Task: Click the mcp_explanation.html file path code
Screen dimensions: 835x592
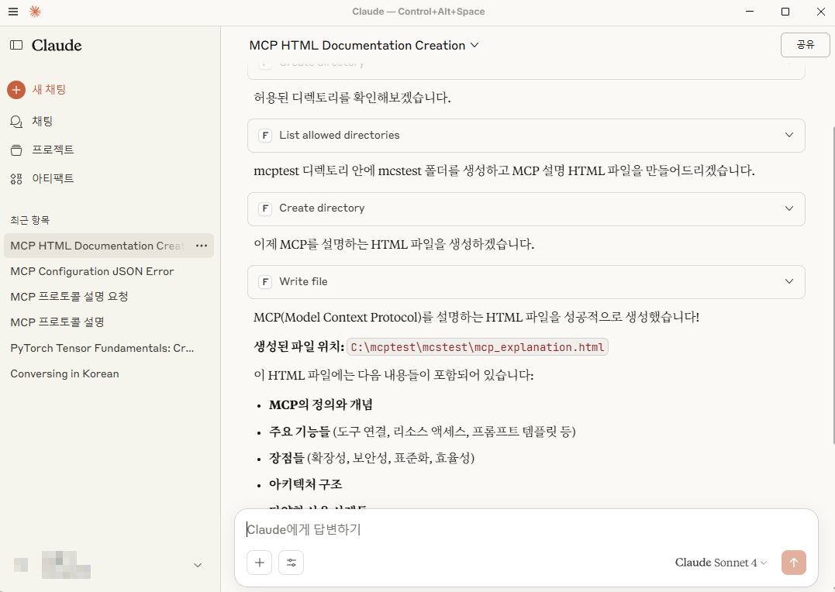Action: 477,347
